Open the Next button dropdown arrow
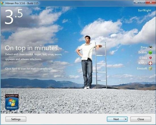The image size is (156, 125). (126, 119)
